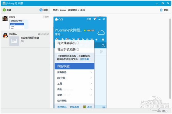Click the 立即下载 link
The image size is (172, 114).
[x=84, y=59]
